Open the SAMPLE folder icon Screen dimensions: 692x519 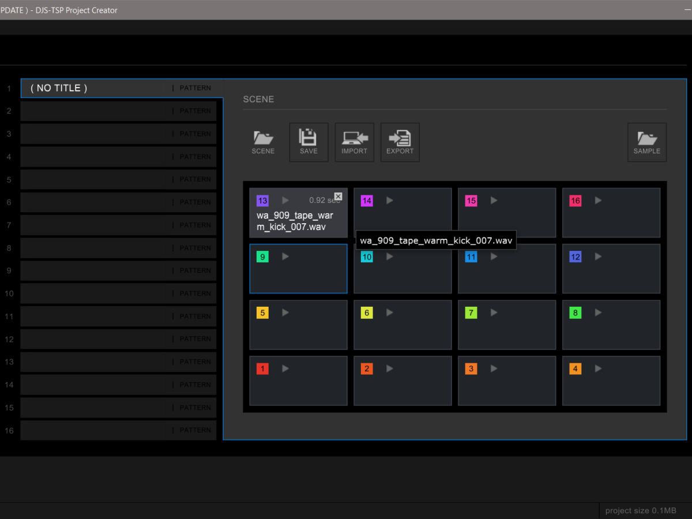tap(646, 142)
